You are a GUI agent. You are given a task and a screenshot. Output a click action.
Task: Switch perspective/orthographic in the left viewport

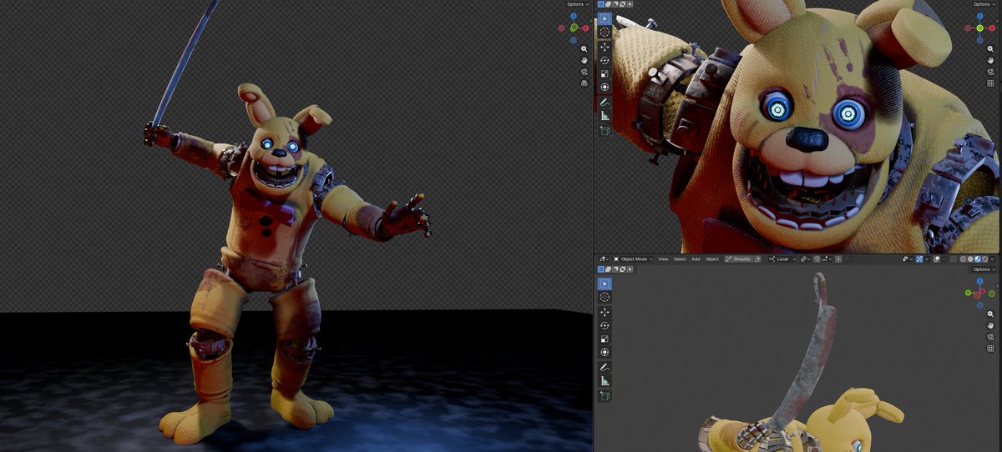click(584, 83)
